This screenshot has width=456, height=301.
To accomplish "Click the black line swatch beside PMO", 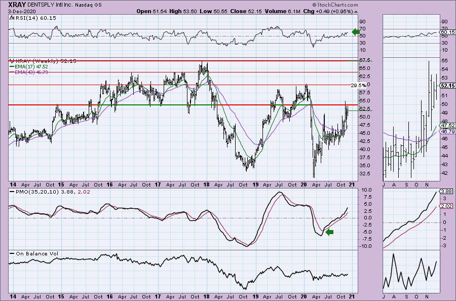I will click(12, 192).
